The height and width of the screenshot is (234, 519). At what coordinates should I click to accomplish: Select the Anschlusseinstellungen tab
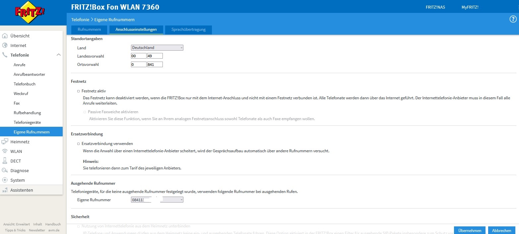pyautogui.click(x=136, y=29)
